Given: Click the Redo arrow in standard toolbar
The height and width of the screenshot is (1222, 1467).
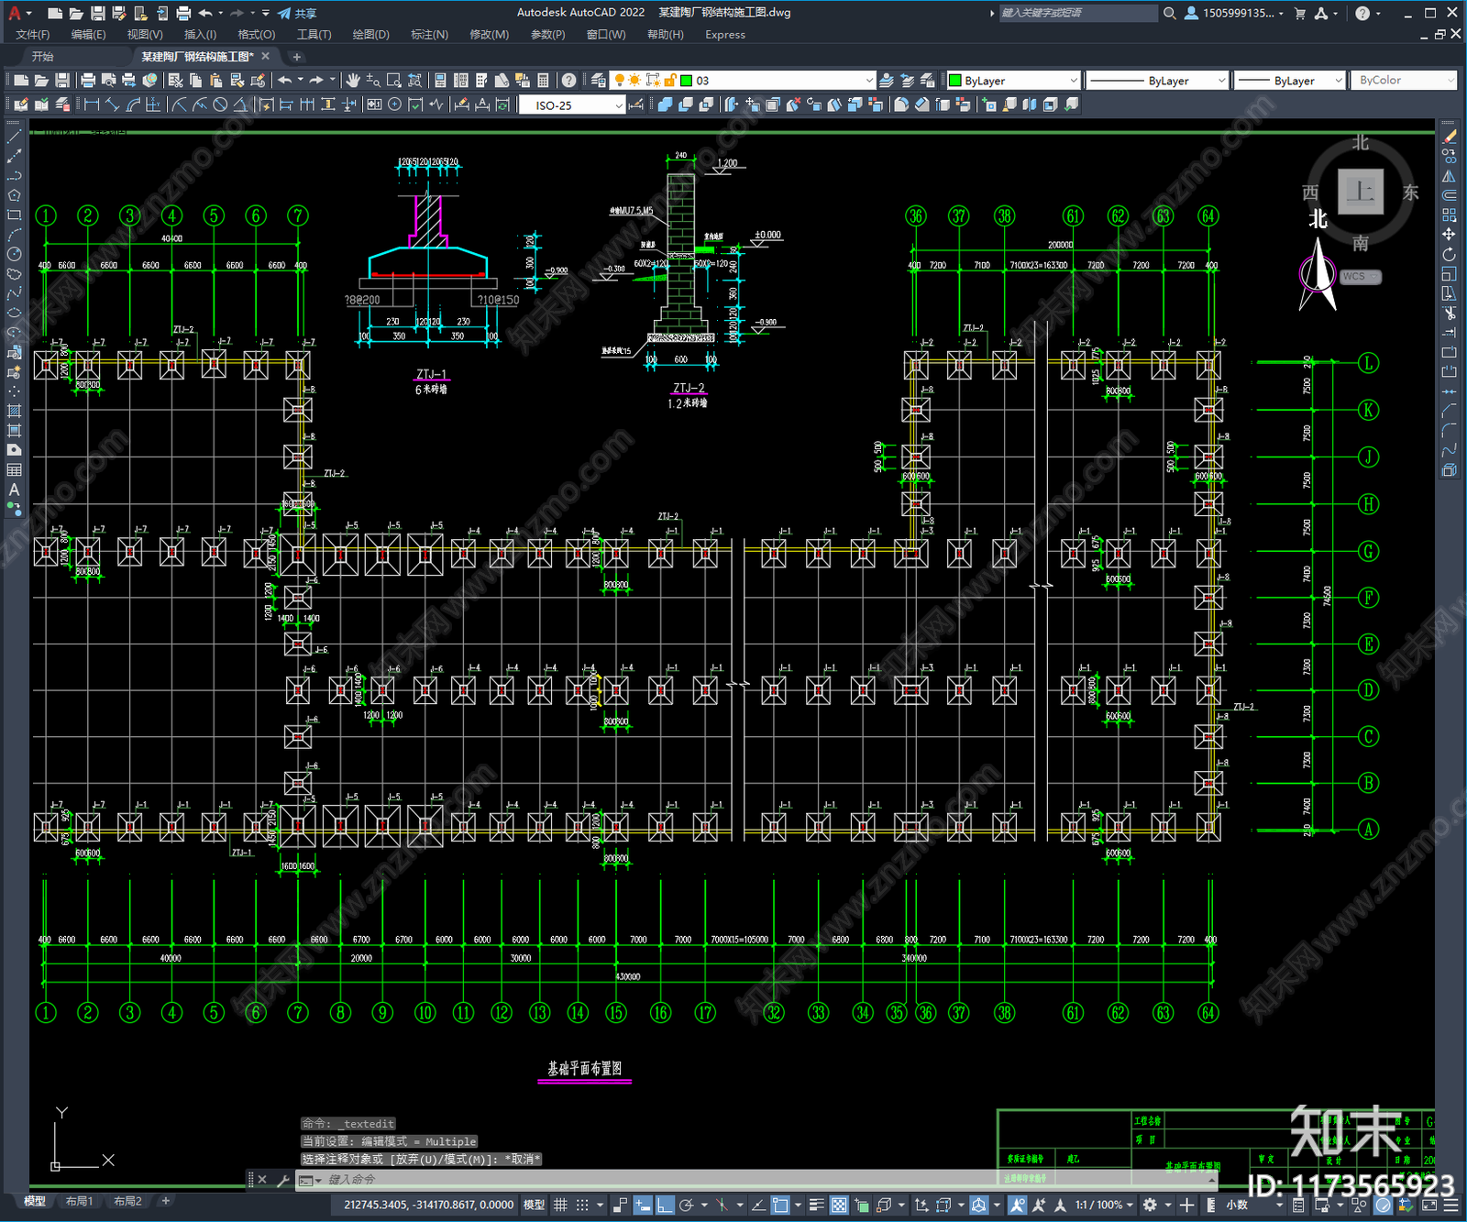Looking at the screenshot, I should click(x=316, y=81).
